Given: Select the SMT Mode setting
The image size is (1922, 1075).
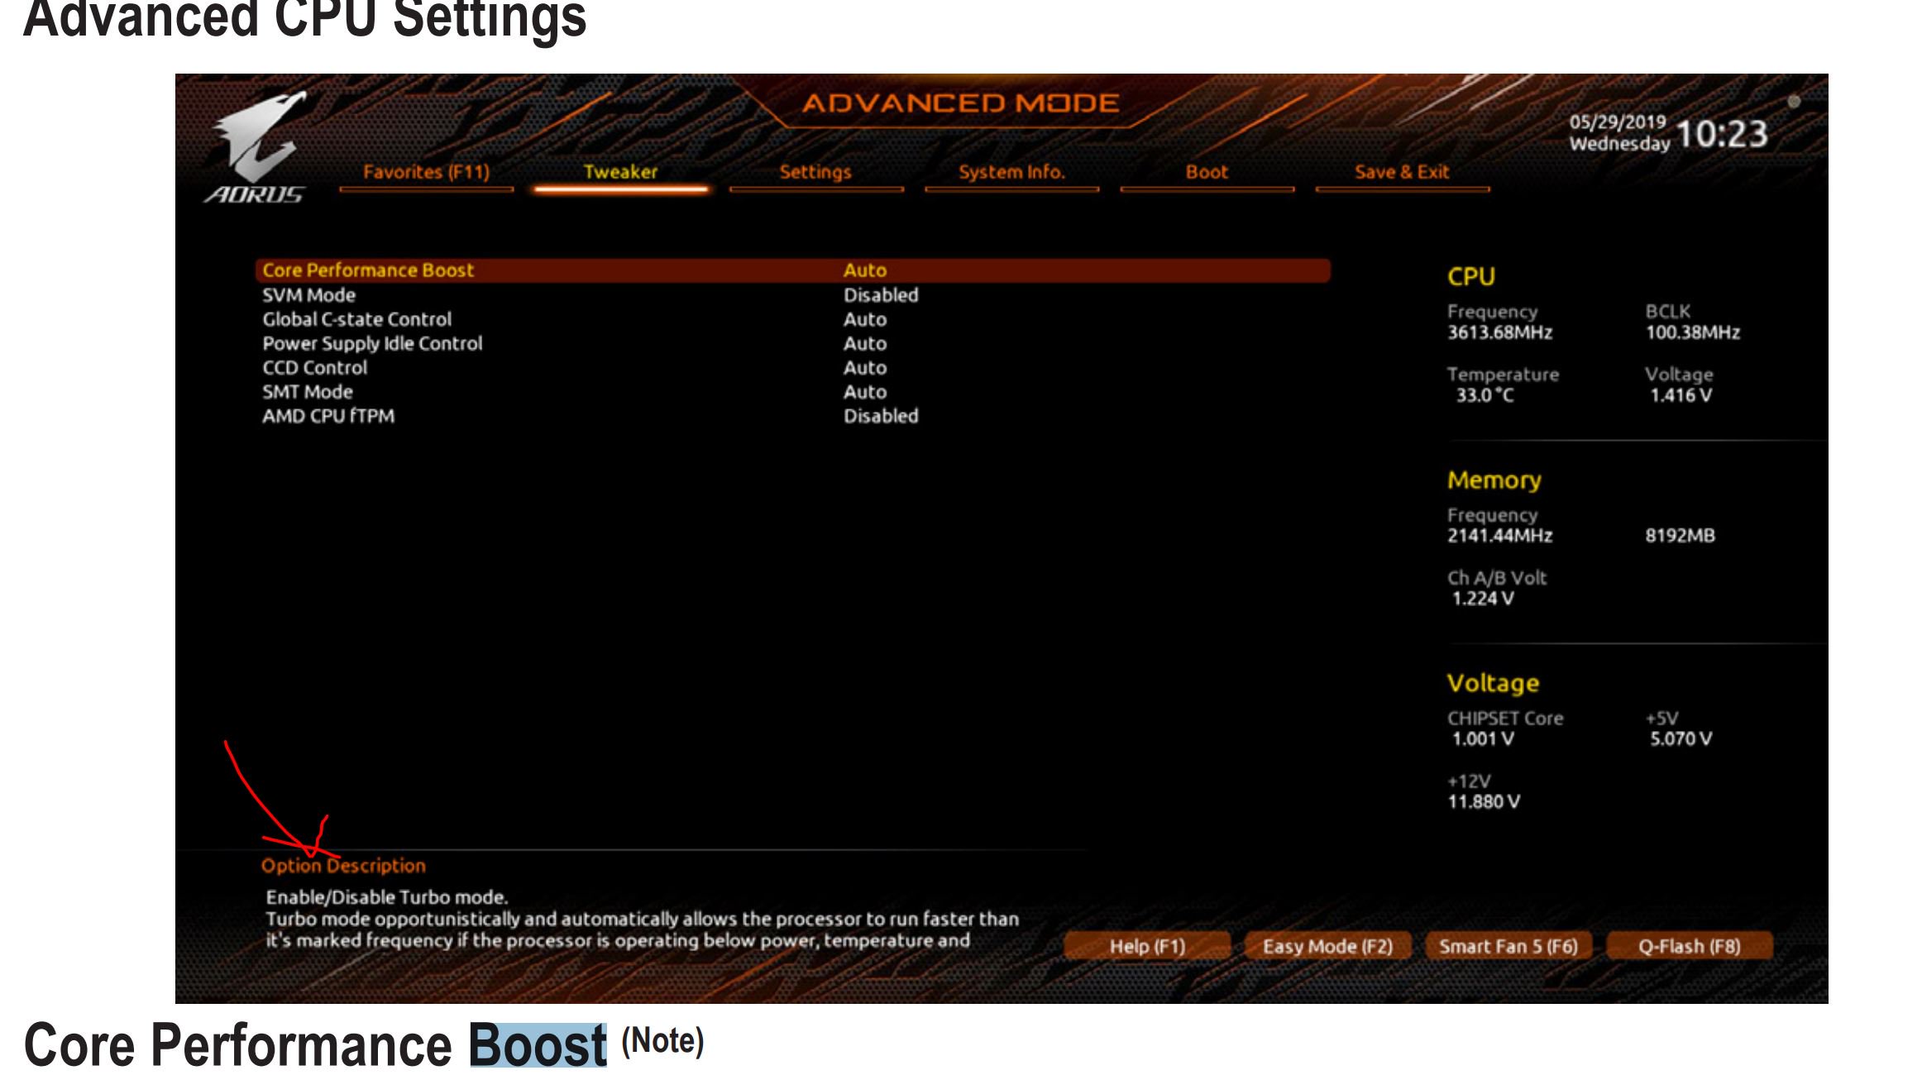Looking at the screenshot, I should click(x=308, y=392).
